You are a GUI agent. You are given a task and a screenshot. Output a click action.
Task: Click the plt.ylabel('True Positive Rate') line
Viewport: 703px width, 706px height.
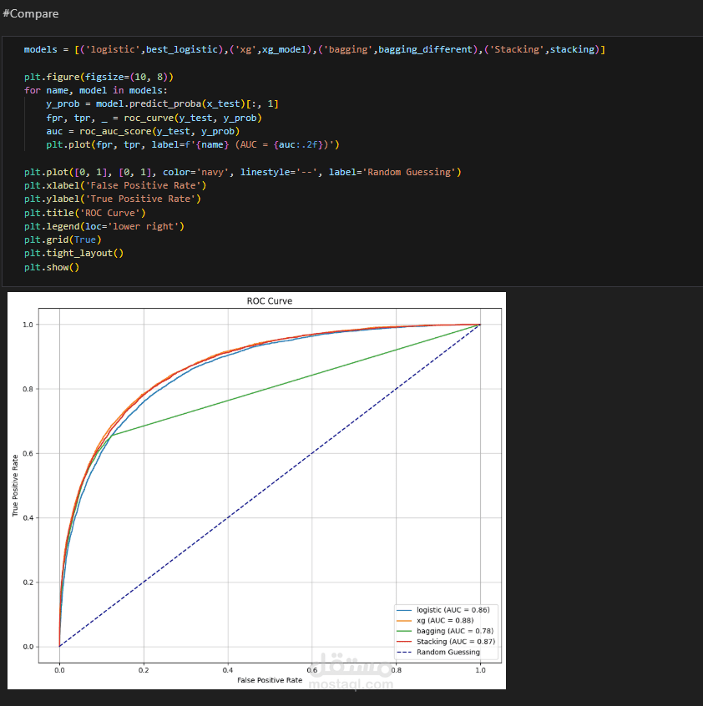(x=112, y=199)
